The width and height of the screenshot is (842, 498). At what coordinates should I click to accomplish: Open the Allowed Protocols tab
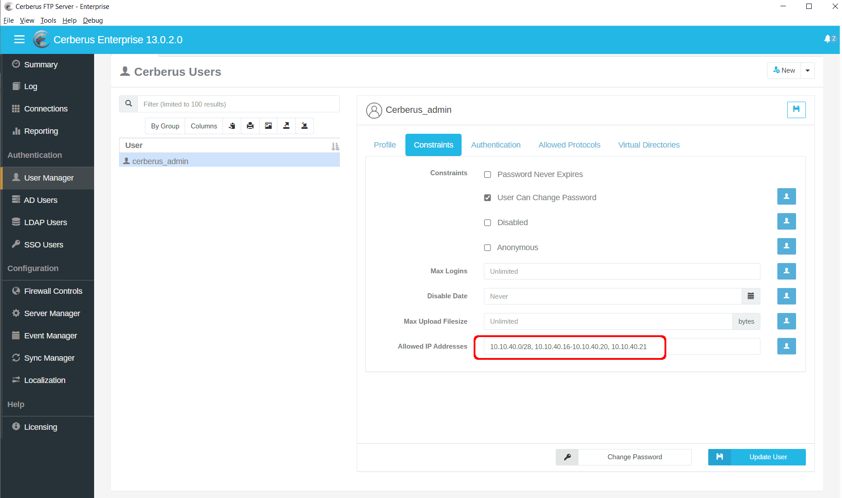coord(569,145)
